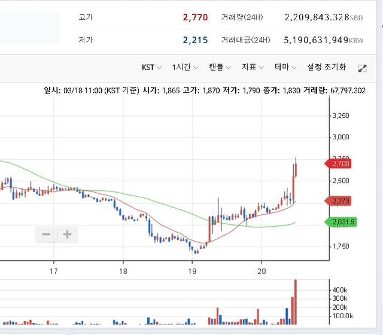Click the green 2,031.9 average label
This screenshot has width=383, height=335.
[341, 222]
